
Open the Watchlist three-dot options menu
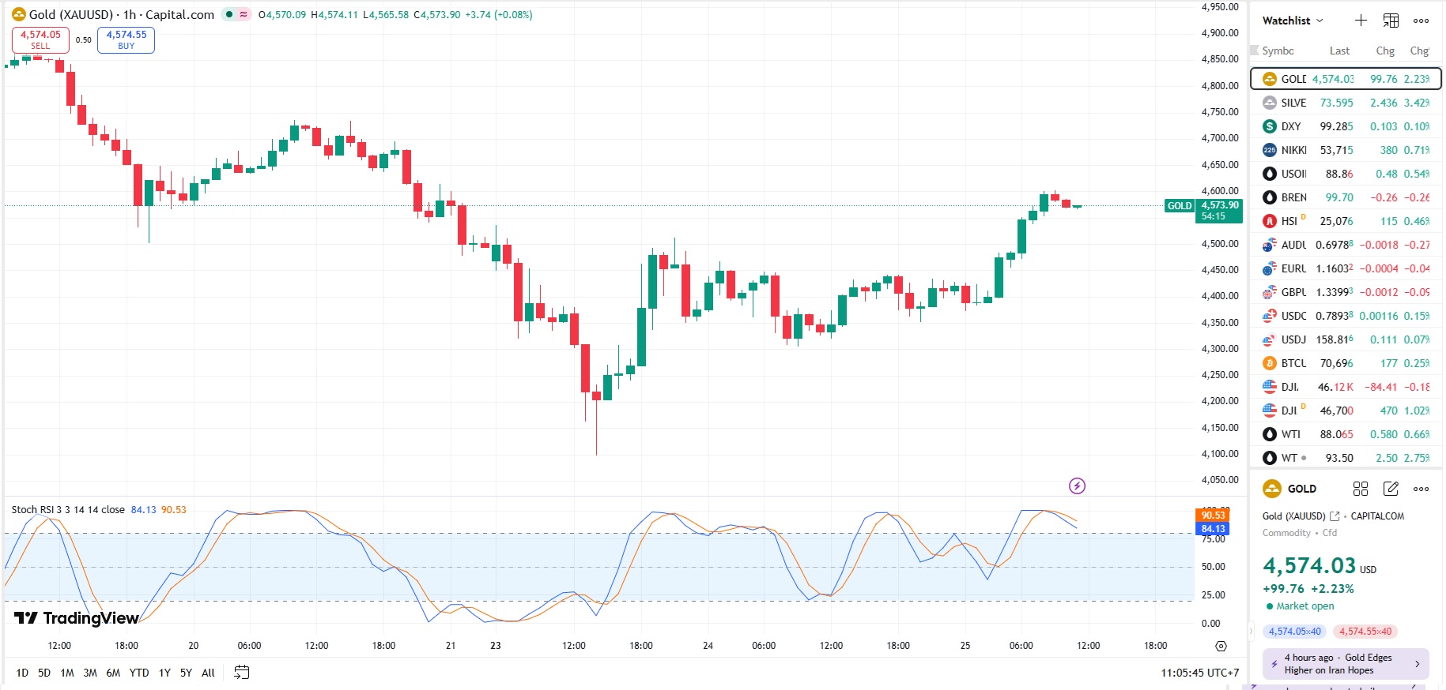pyautogui.click(x=1421, y=21)
